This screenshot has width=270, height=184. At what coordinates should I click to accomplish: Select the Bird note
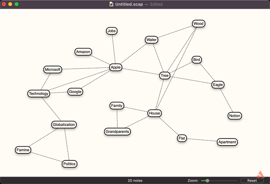196,60
